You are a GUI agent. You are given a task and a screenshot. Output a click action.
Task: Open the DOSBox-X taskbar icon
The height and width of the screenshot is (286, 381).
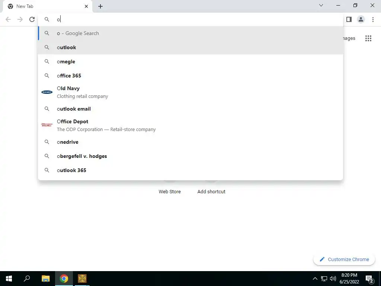[82, 279]
